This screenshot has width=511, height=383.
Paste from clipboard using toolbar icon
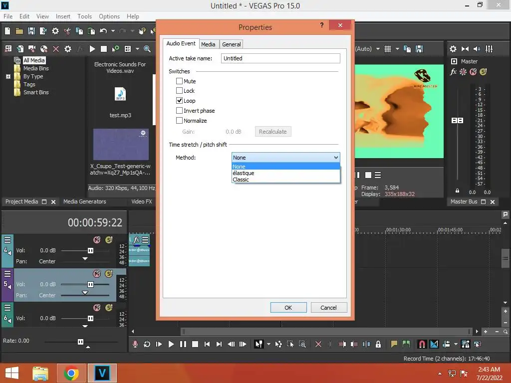click(x=91, y=31)
